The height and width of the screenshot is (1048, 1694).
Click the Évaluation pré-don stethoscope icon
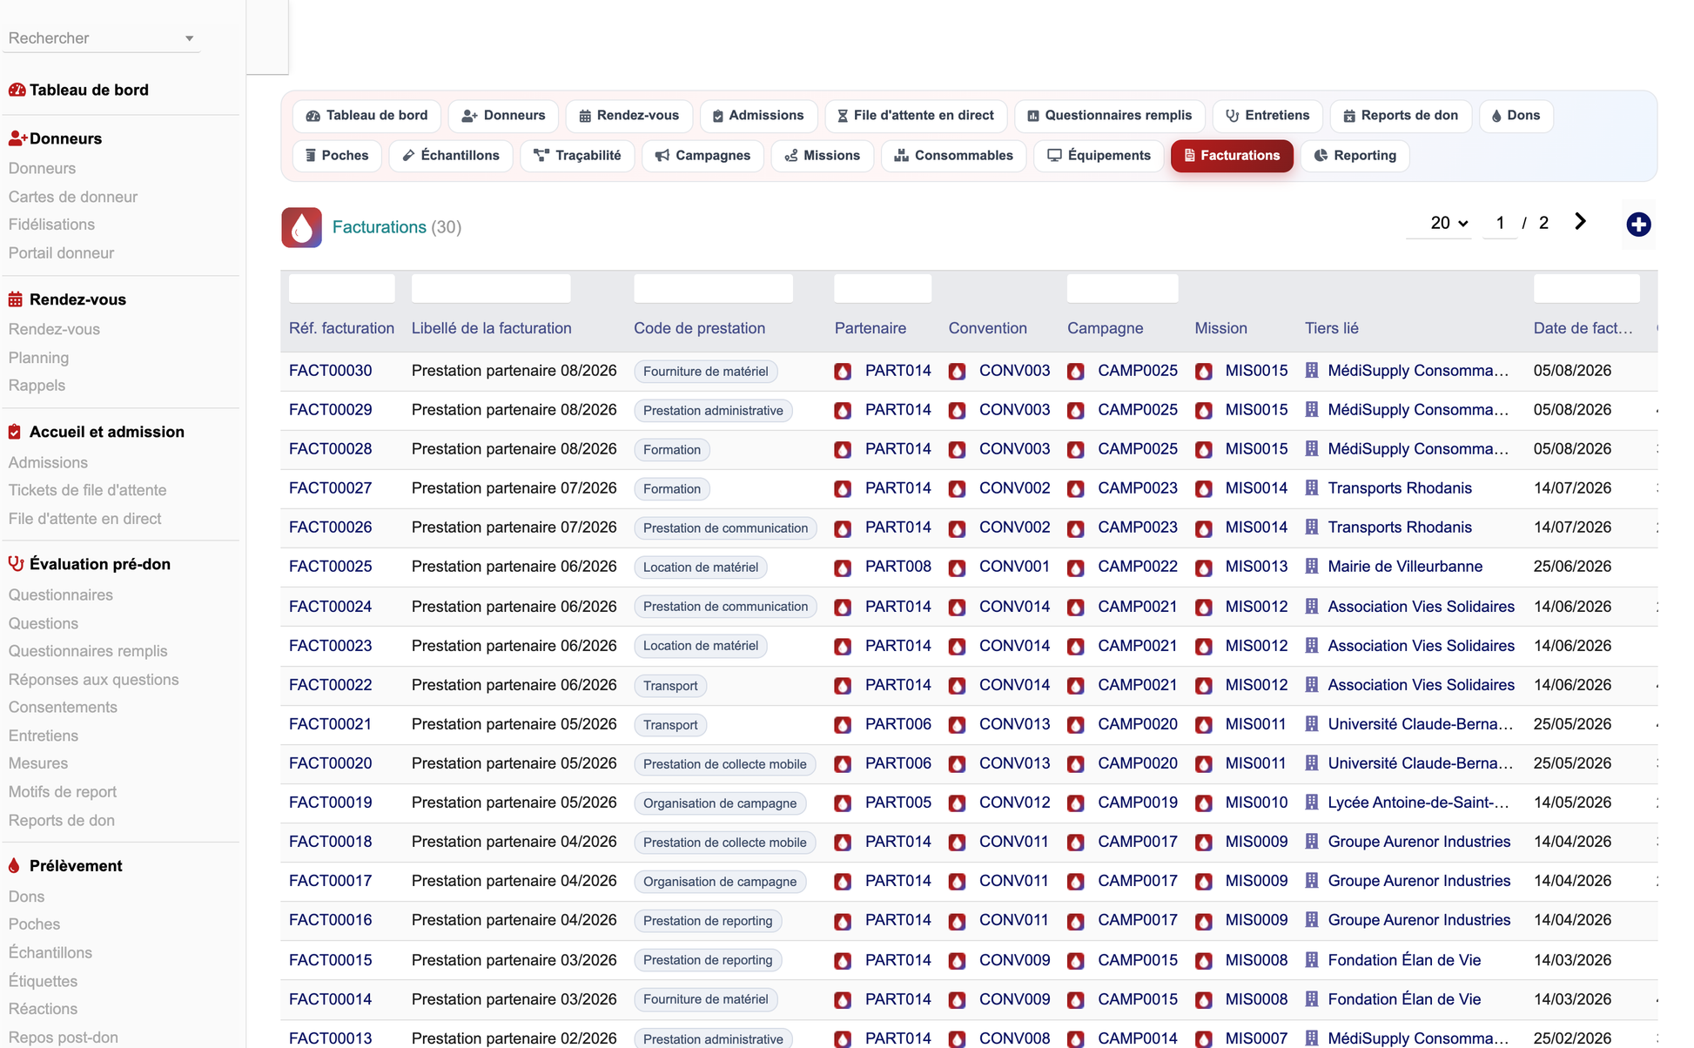(x=16, y=564)
